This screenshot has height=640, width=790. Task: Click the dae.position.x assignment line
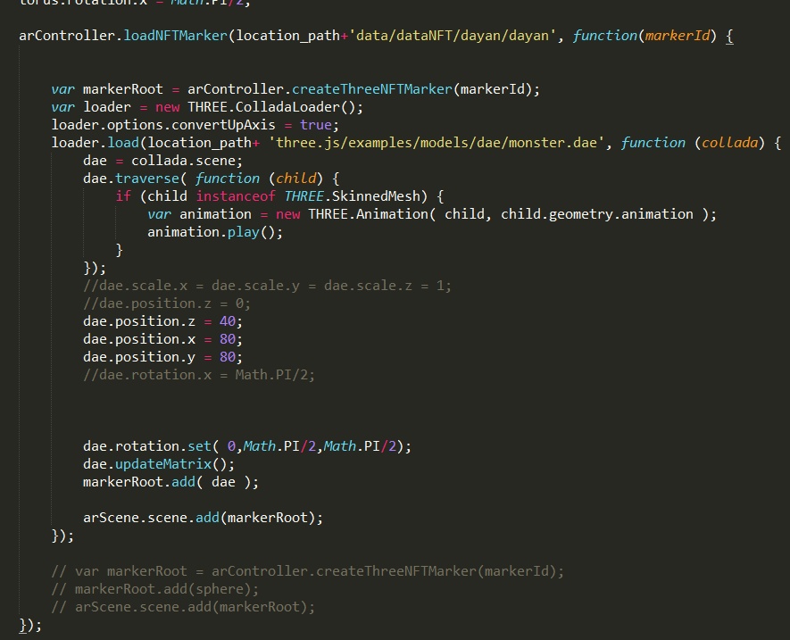click(x=162, y=339)
